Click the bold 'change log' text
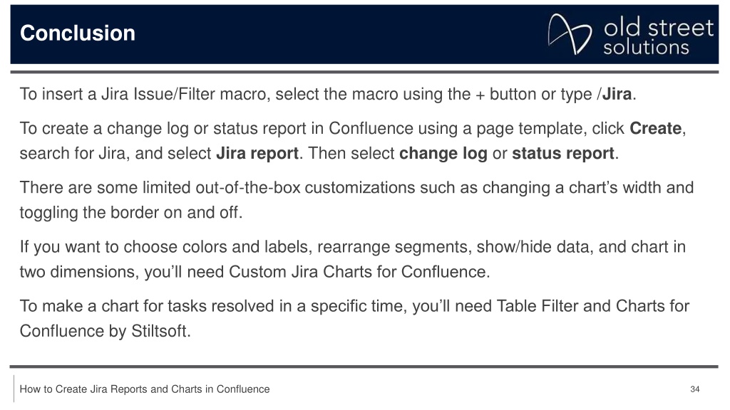 (443, 153)
